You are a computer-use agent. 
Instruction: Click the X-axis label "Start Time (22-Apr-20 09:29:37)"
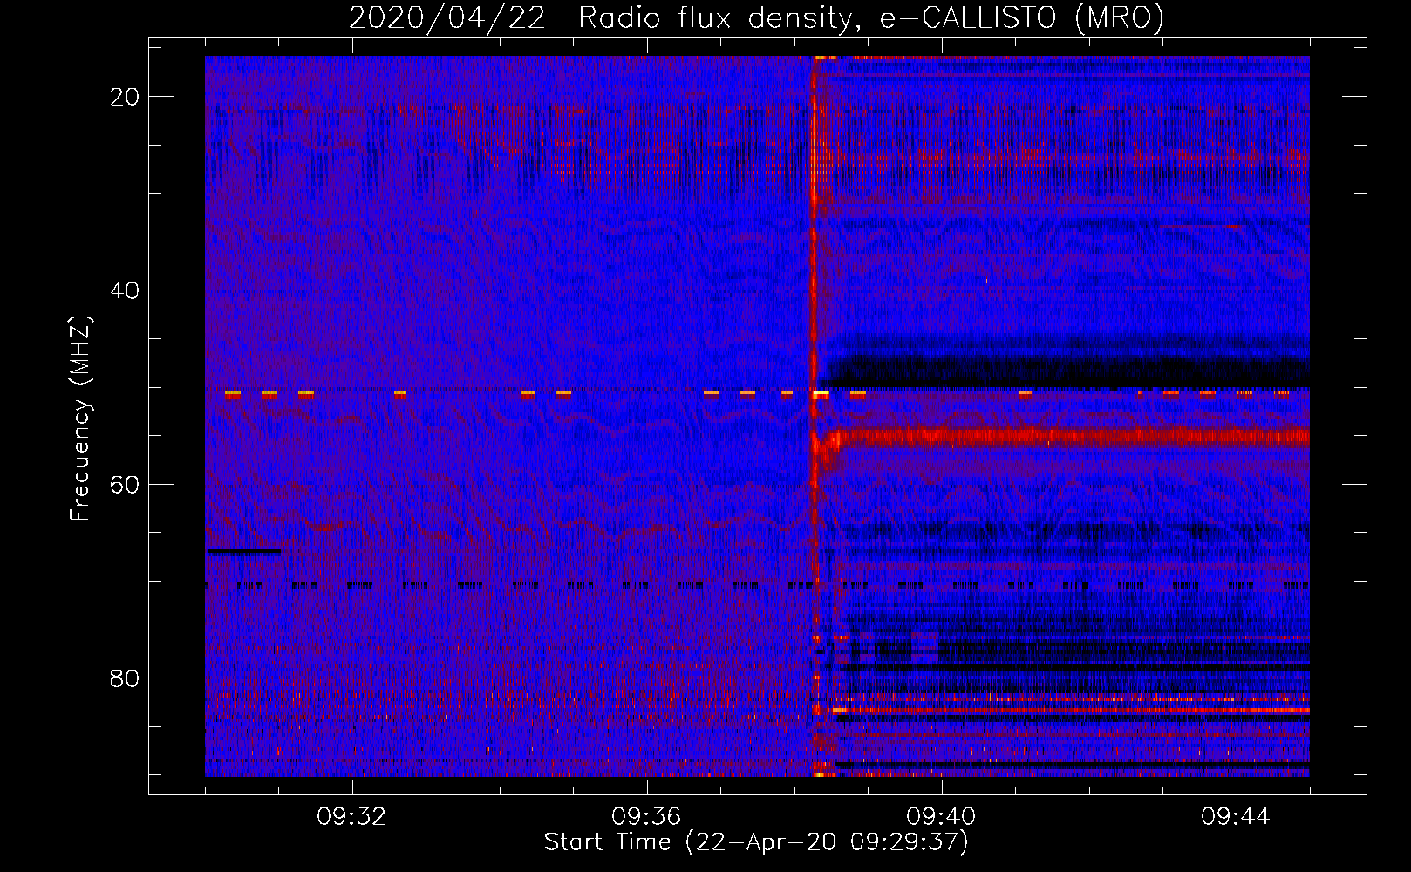pos(756,842)
